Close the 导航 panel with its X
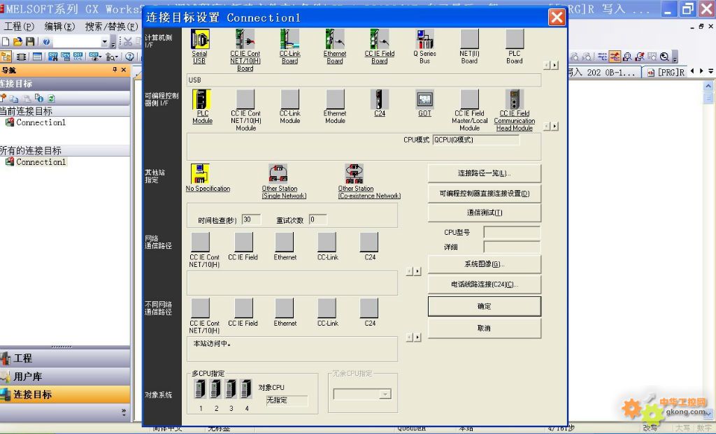716x434 pixels. tap(123, 70)
